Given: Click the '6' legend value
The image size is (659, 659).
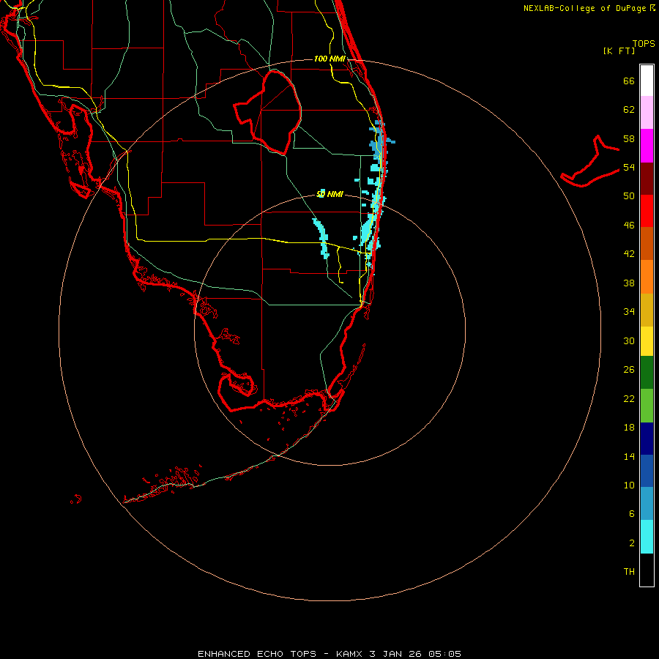Looking at the screenshot, I should (632, 513).
